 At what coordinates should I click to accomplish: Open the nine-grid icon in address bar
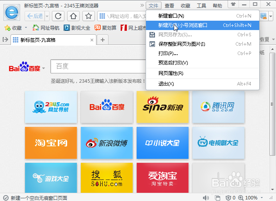pyautogui.click(x=102, y=16)
